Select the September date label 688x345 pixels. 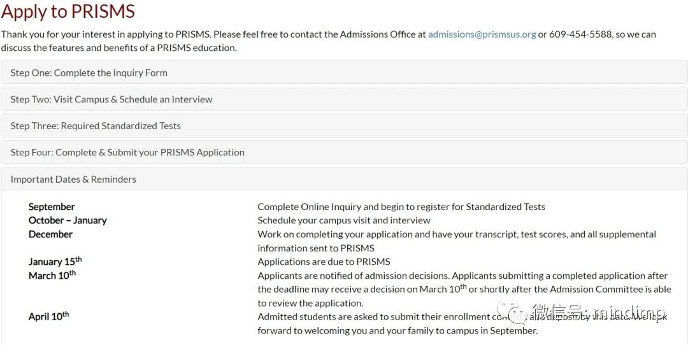pos(52,207)
